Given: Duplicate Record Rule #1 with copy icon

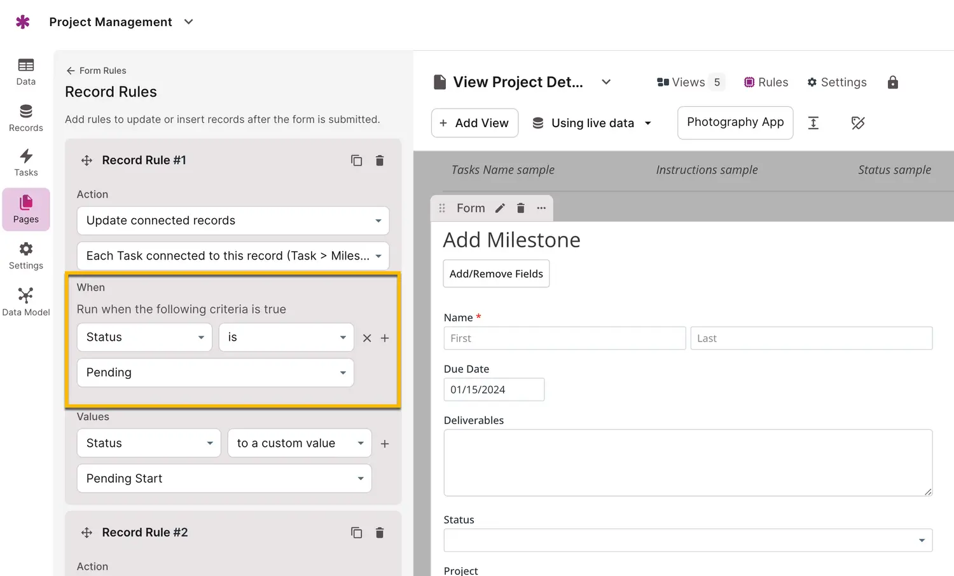Looking at the screenshot, I should (356, 160).
